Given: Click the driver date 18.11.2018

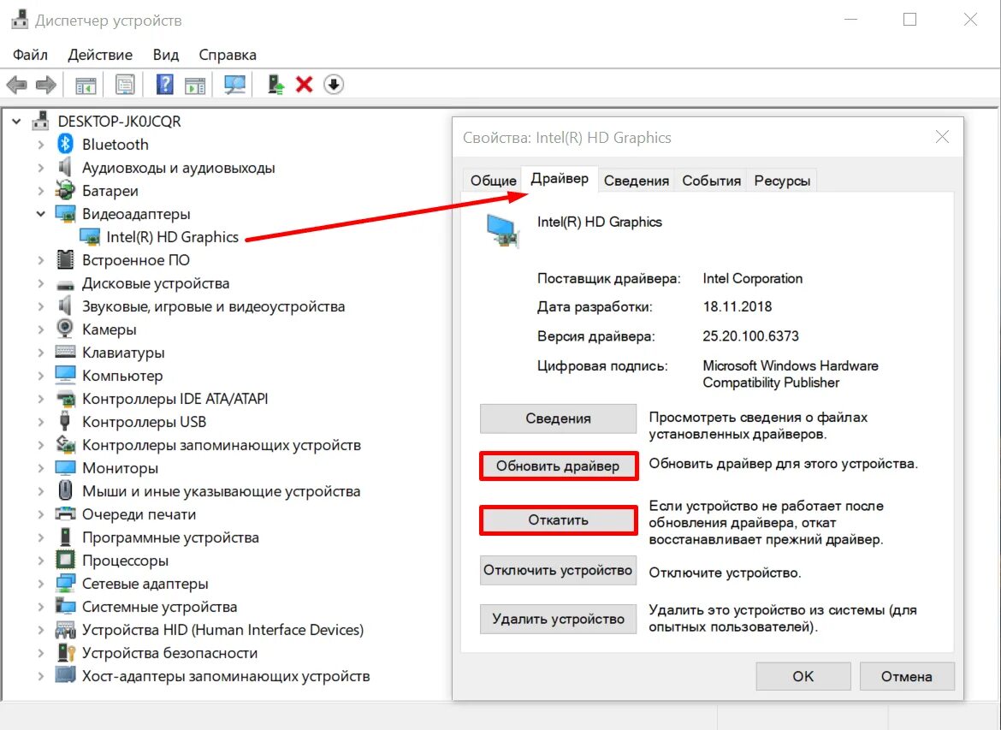Looking at the screenshot, I should point(737,306).
